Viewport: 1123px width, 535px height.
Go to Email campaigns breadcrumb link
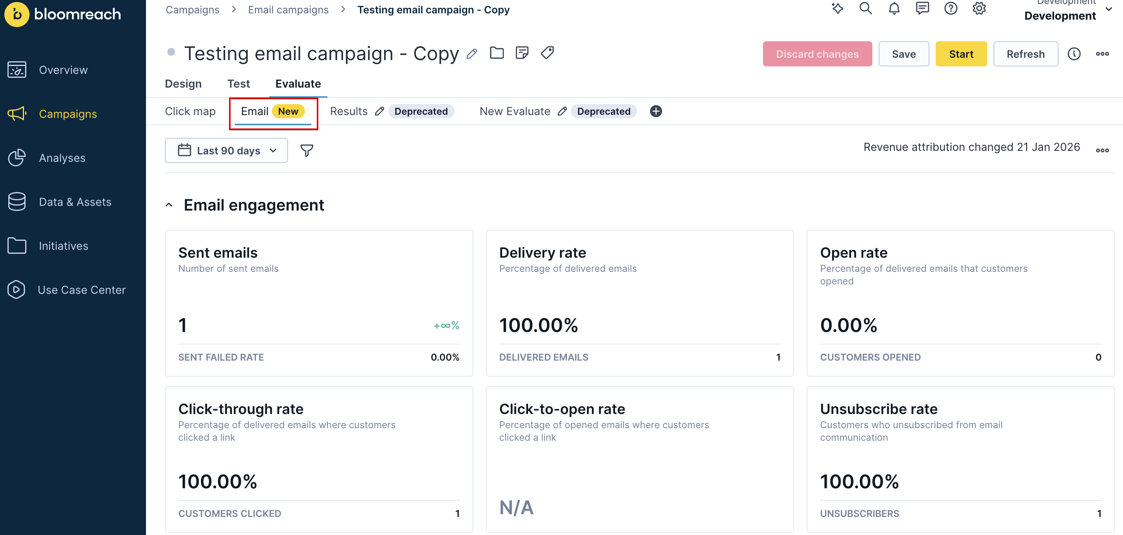[288, 9]
